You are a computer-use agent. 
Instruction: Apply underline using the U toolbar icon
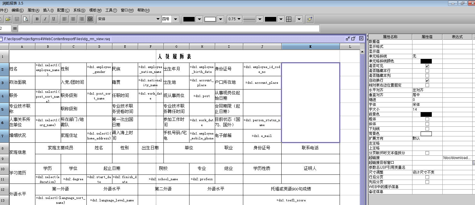point(53,19)
